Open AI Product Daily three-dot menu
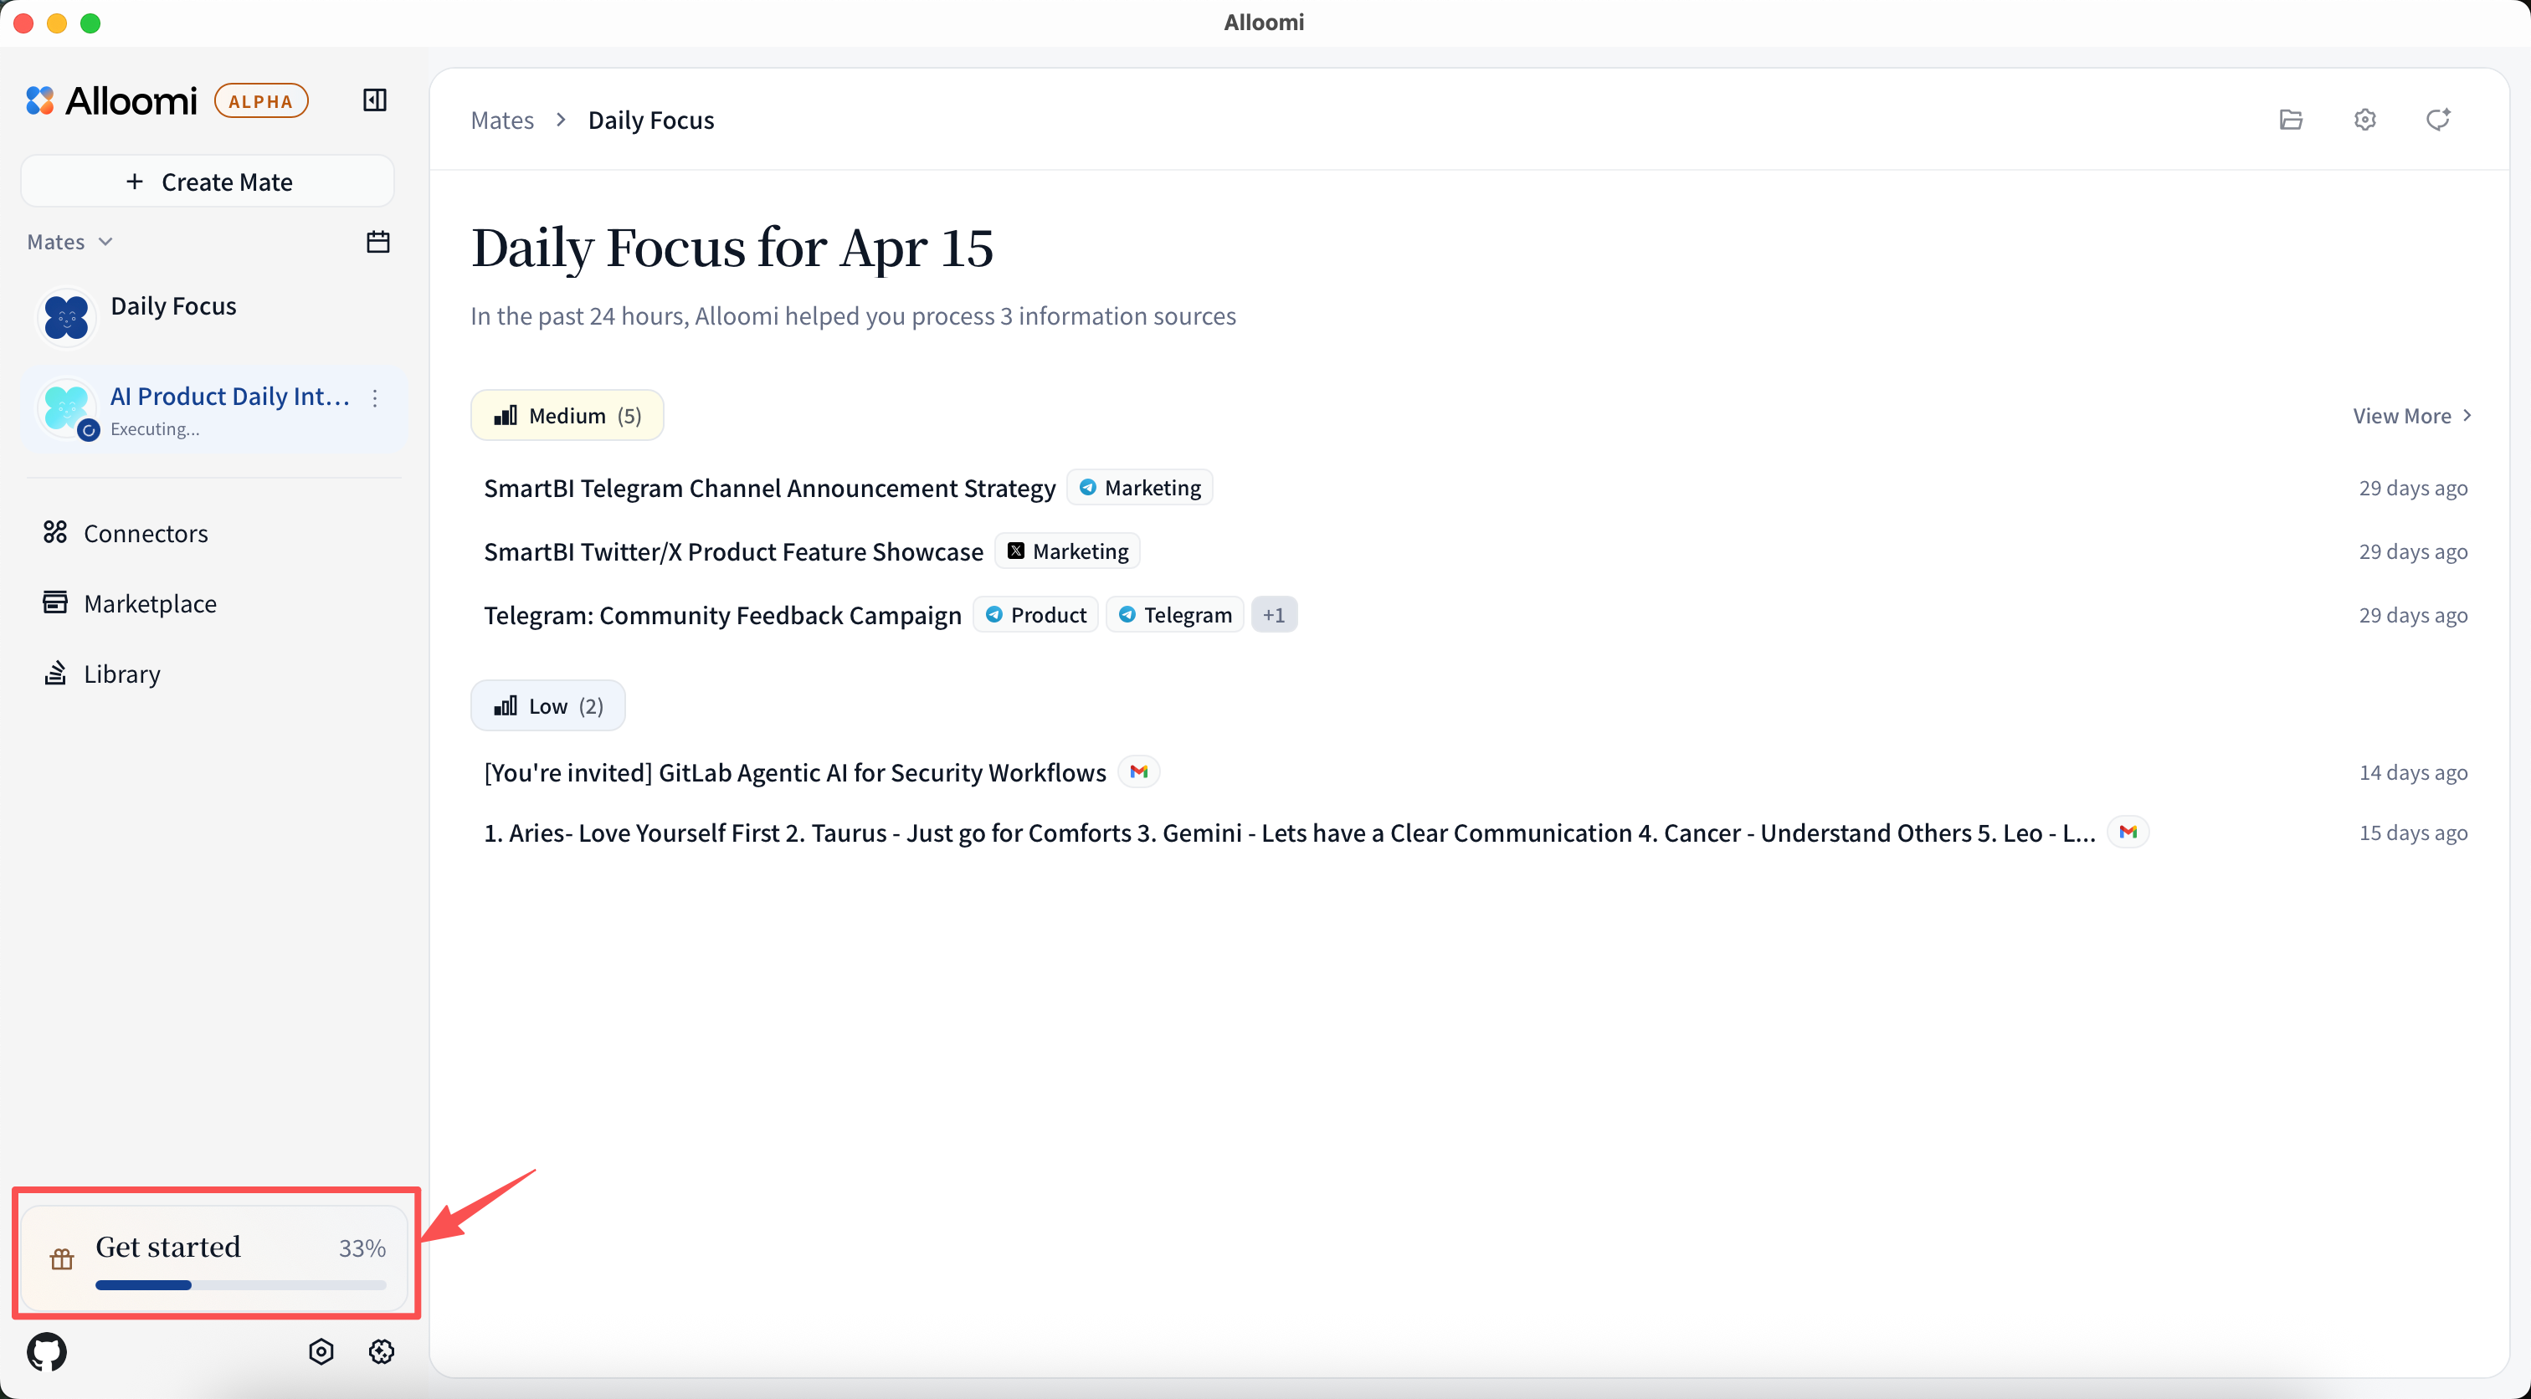 coord(375,398)
